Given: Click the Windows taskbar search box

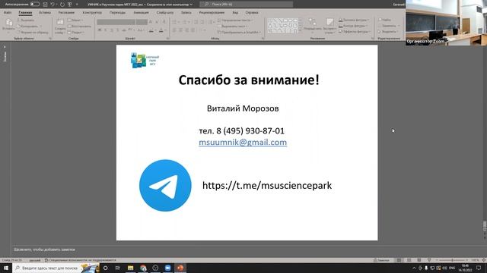Looking at the screenshot, I should tap(56, 268).
